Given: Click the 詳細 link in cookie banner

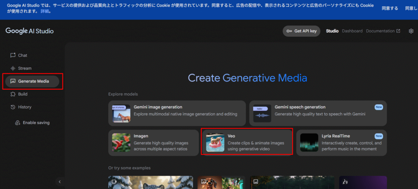Looking at the screenshot, I should click(x=45, y=12).
